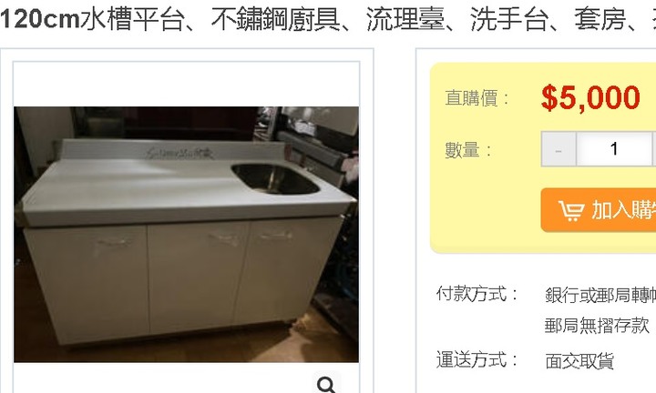Click the watermark text on the cabinet backsplash
The width and height of the screenshot is (656, 393).
[x=179, y=153]
